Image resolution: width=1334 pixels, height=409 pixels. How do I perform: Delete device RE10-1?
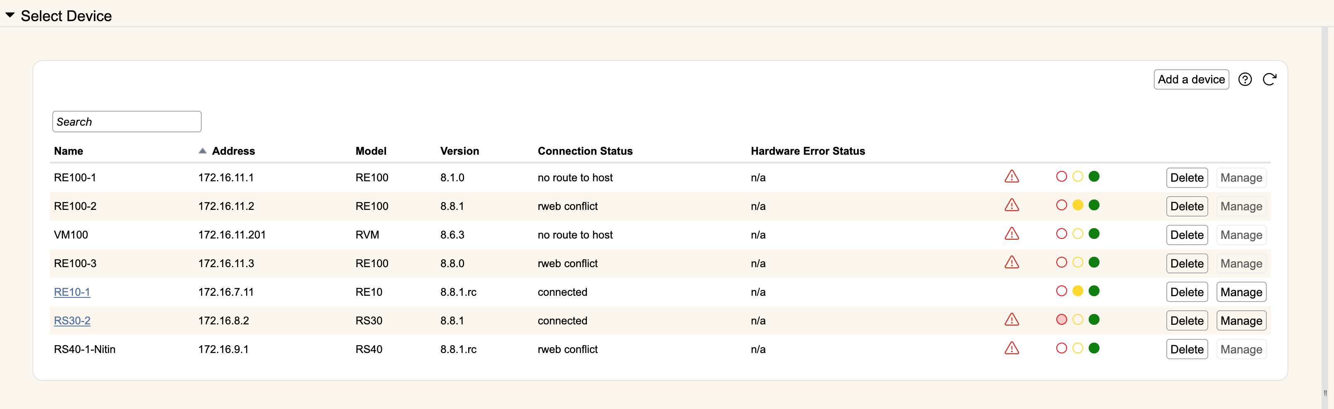(x=1187, y=292)
